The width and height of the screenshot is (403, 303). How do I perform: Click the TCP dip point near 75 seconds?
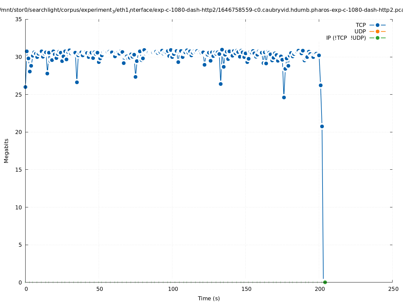coord(135,77)
